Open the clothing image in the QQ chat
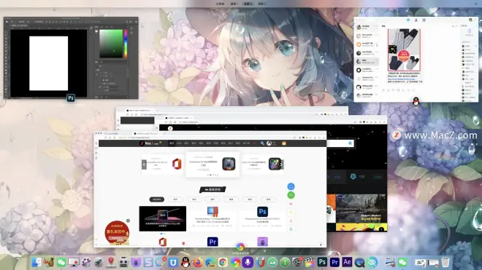 tap(404, 50)
